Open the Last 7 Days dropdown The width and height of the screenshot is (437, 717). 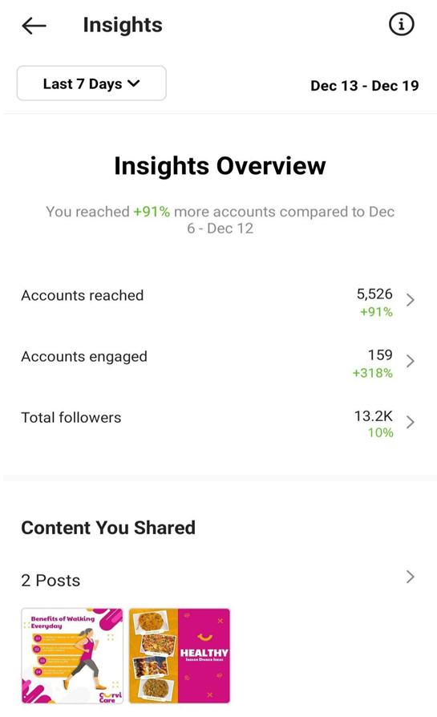[91, 83]
